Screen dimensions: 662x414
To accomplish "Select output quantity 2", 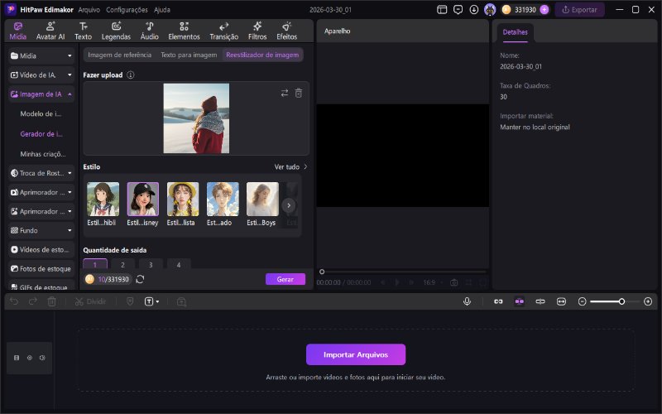I will [x=122, y=265].
